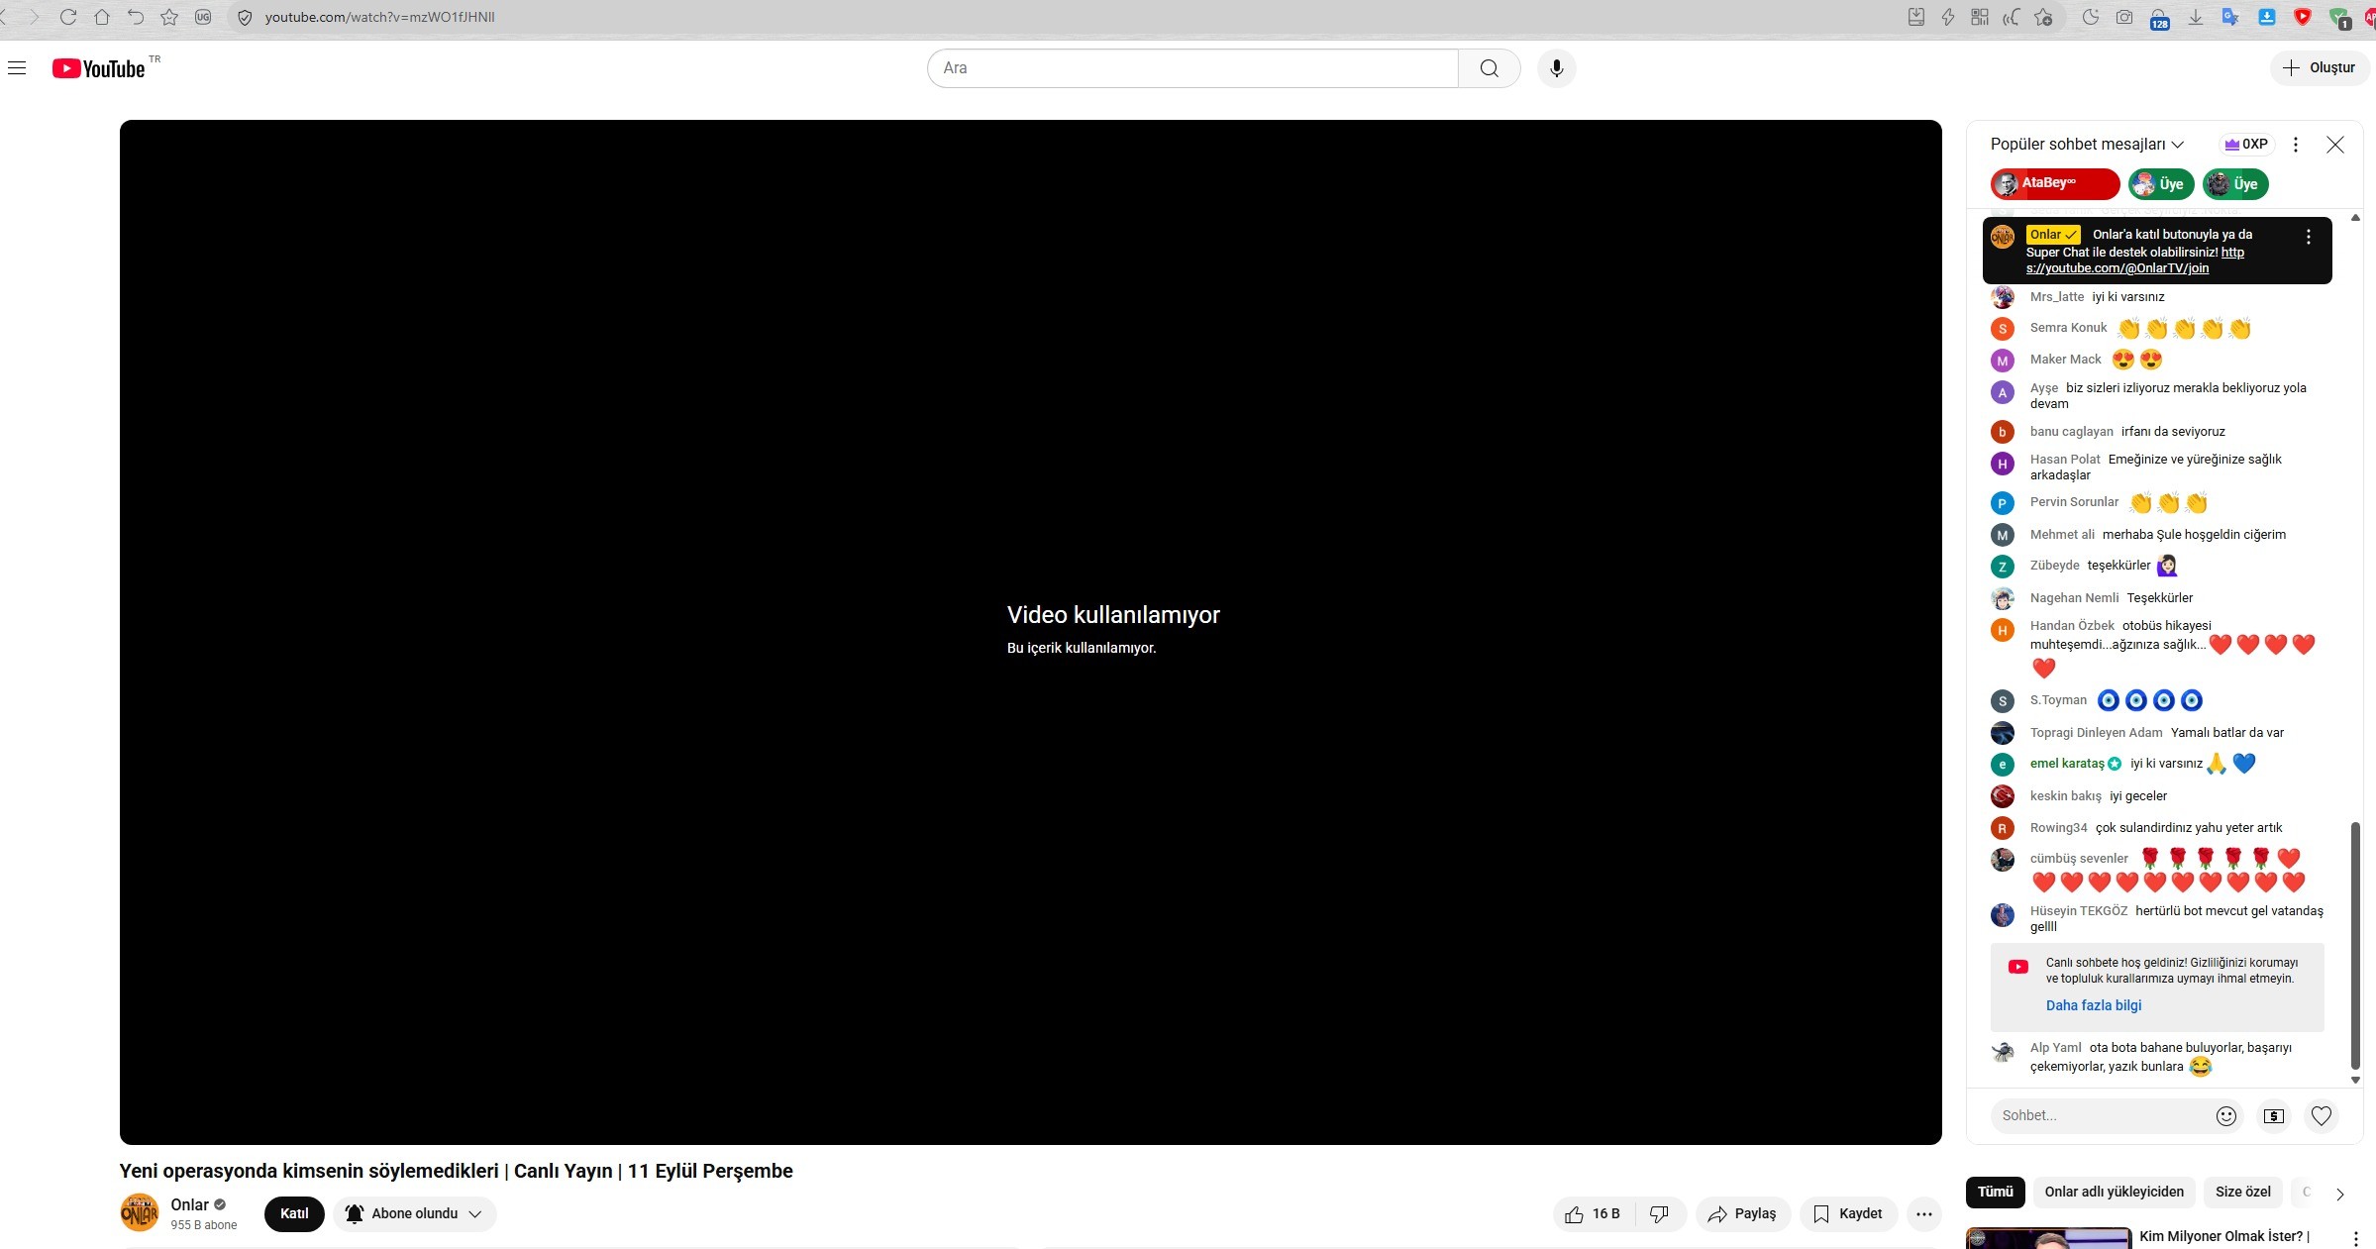This screenshot has height=1249, width=2376.
Task: Click the voice search microphone icon
Action: coord(1556,68)
